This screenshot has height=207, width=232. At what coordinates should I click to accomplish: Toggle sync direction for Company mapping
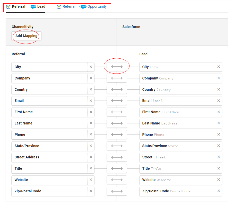point(117,78)
